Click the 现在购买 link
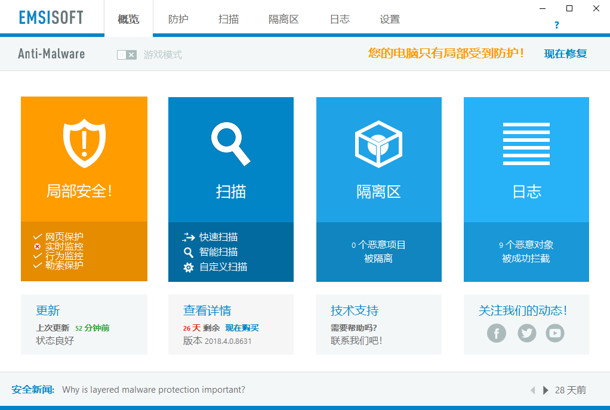The height and width of the screenshot is (410, 610). pyautogui.click(x=242, y=328)
